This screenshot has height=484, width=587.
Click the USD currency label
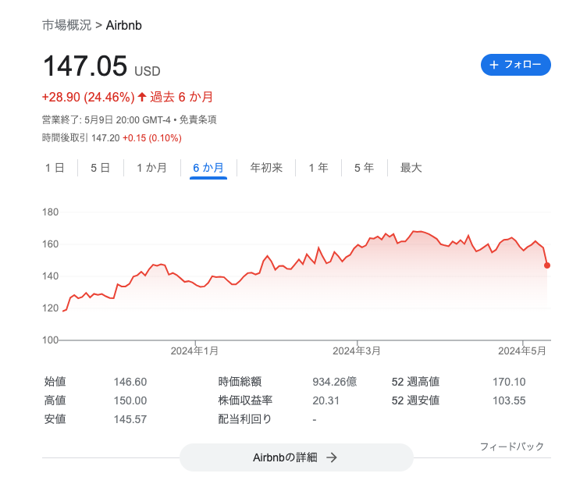pos(147,71)
